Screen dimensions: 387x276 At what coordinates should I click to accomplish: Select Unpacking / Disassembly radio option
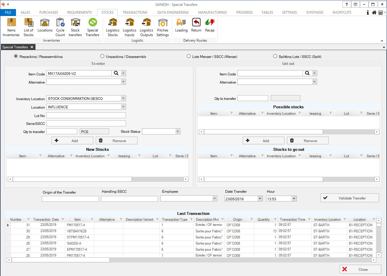102,56
